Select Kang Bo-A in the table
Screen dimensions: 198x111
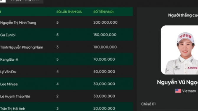pos(66,59)
